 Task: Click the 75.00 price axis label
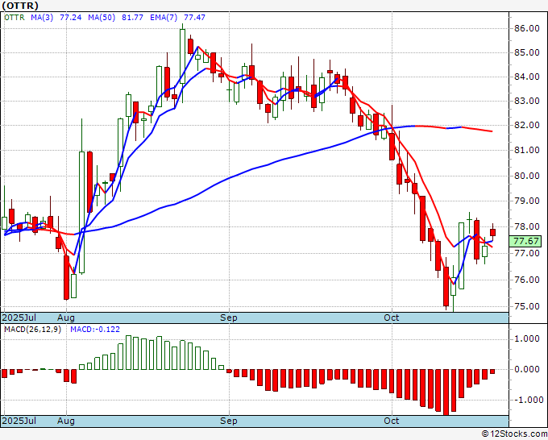point(527,306)
